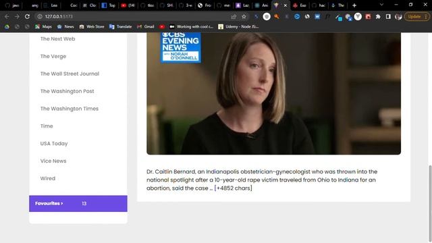This screenshot has width=432, height=243.
Task: Switch to the 'Clo' browser tab
Action: pos(89,5)
